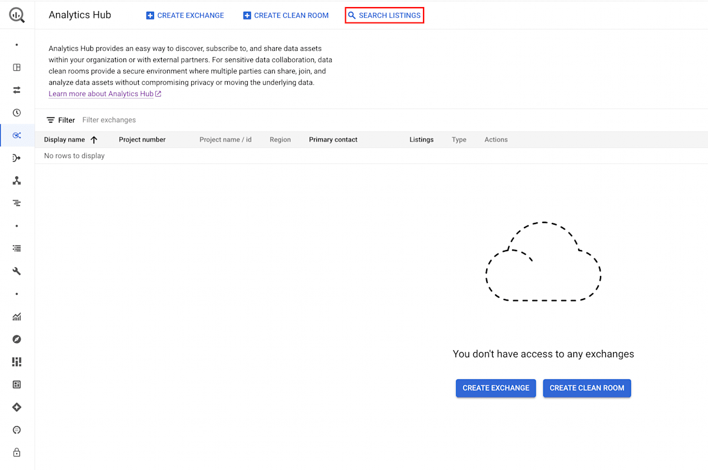708x470 pixels.
Task: Click the Display name column header
Action: (64, 140)
